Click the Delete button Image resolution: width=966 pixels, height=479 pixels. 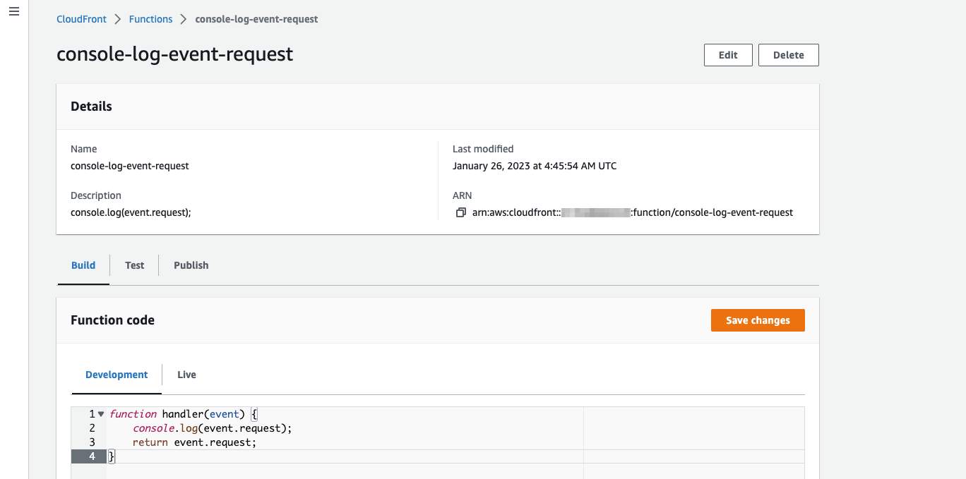tap(788, 55)
